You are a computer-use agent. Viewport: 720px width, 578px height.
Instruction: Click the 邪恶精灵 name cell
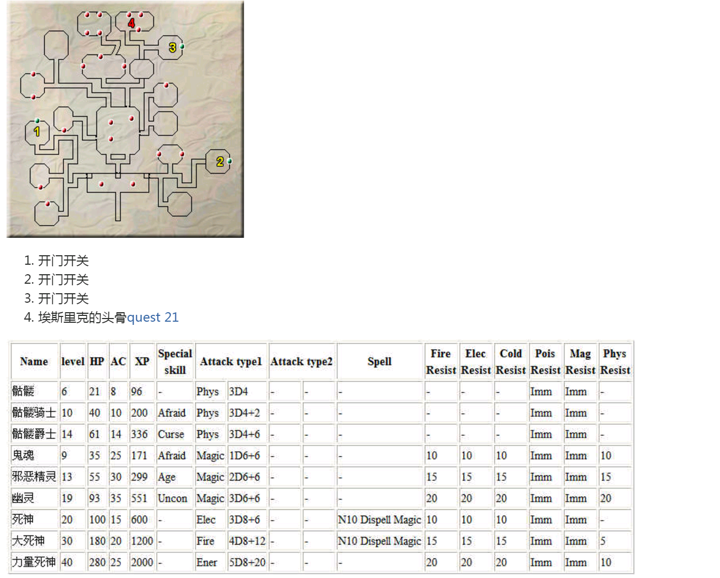(34, 477)
